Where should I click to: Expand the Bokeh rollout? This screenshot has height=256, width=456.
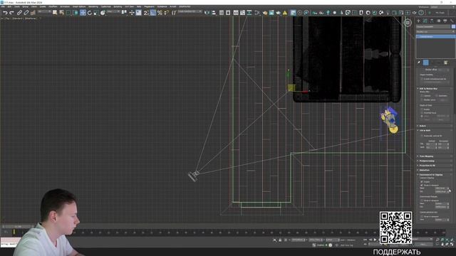pos(435,126)
